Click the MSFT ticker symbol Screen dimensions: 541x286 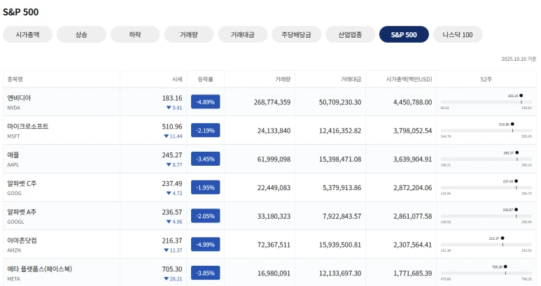(13, 136)
